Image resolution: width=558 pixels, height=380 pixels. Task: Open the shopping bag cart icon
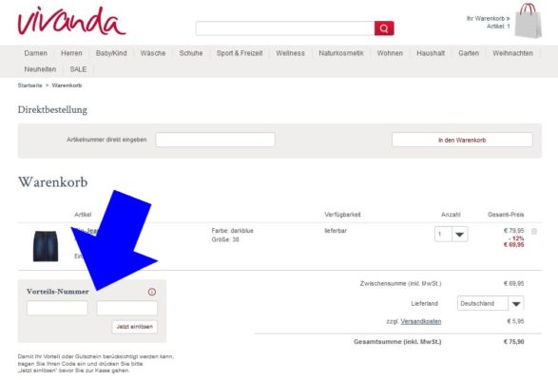(529, 21)
